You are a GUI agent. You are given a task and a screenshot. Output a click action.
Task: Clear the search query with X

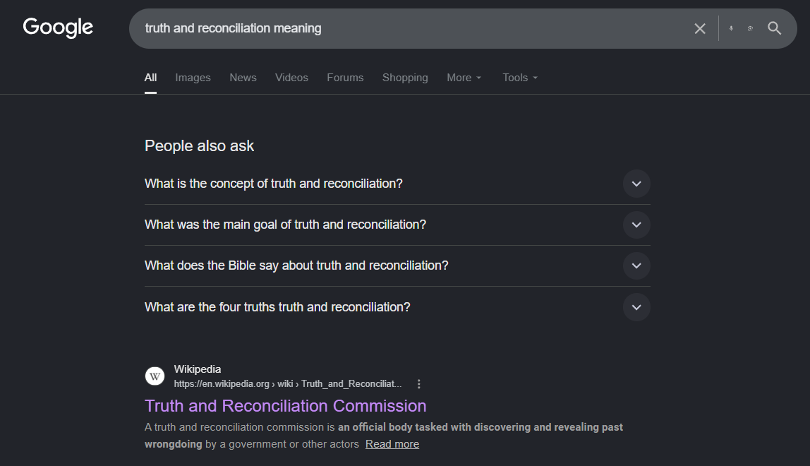click(700, 28)
